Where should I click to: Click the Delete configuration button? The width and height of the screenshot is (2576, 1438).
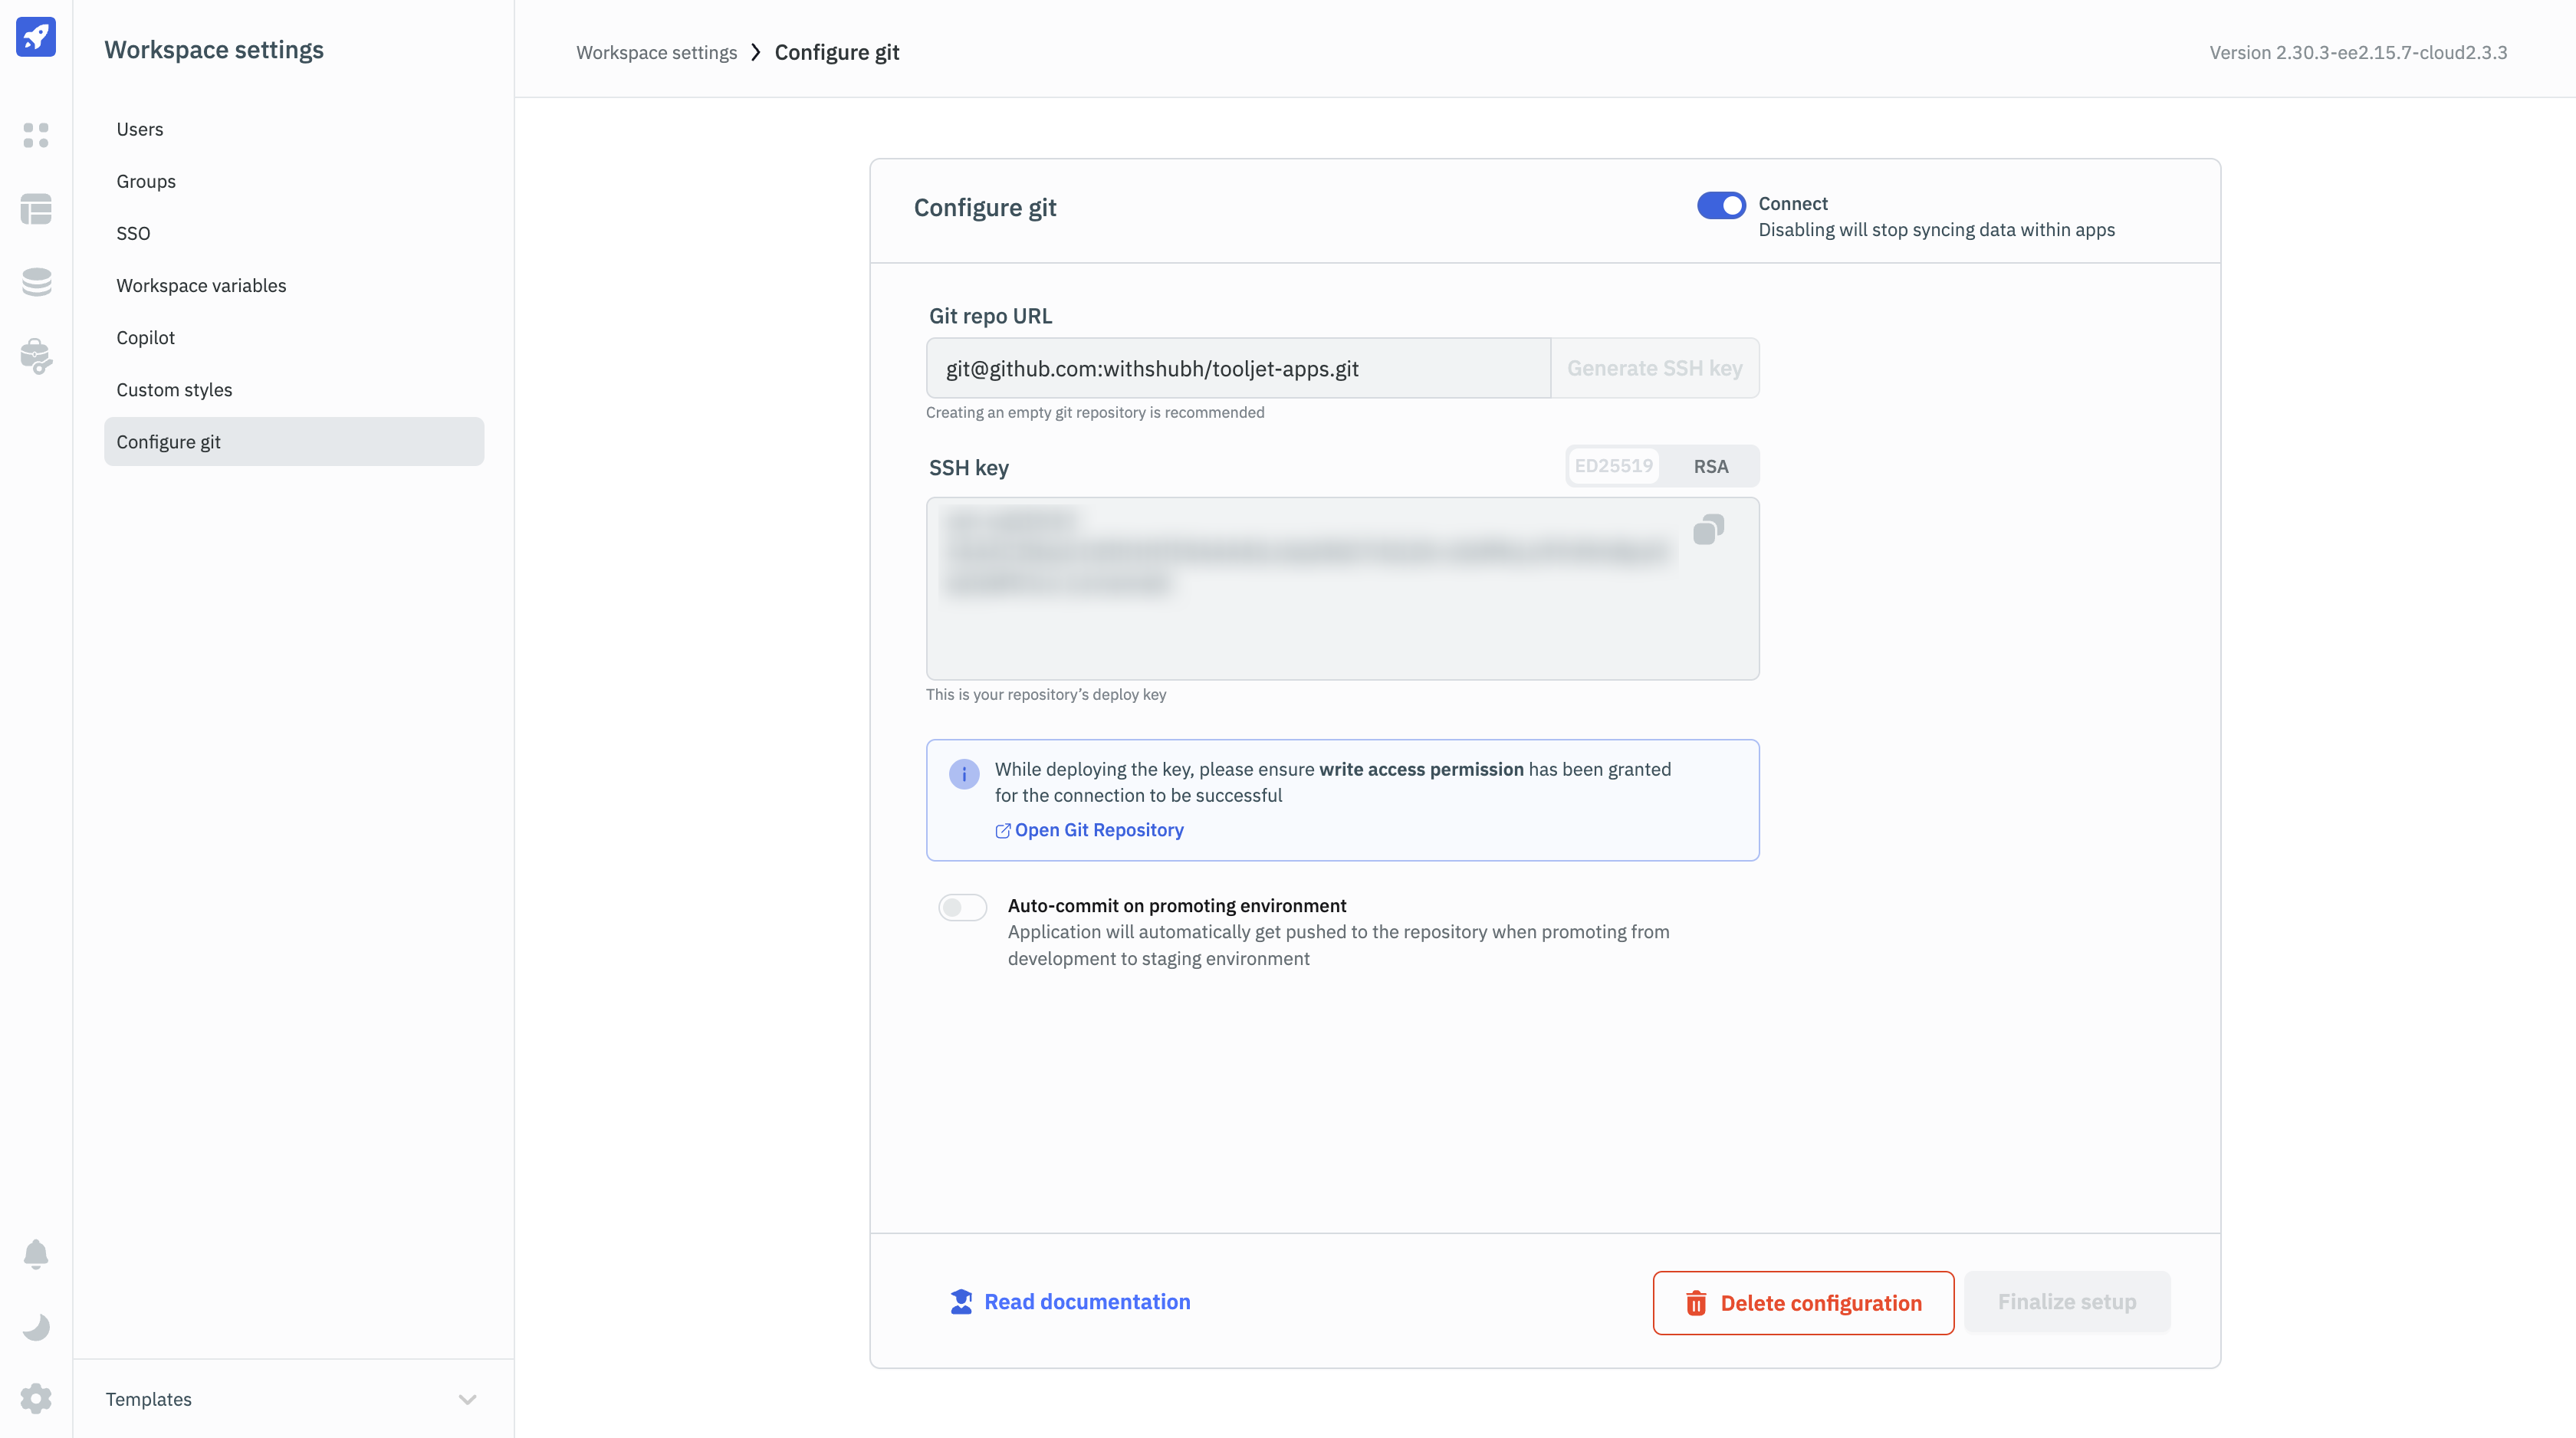1803,1303
